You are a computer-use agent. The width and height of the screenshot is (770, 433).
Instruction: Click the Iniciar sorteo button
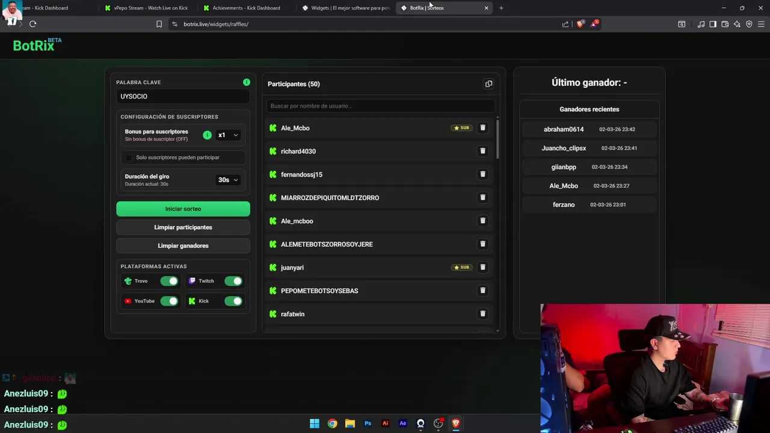click(183, 209)
